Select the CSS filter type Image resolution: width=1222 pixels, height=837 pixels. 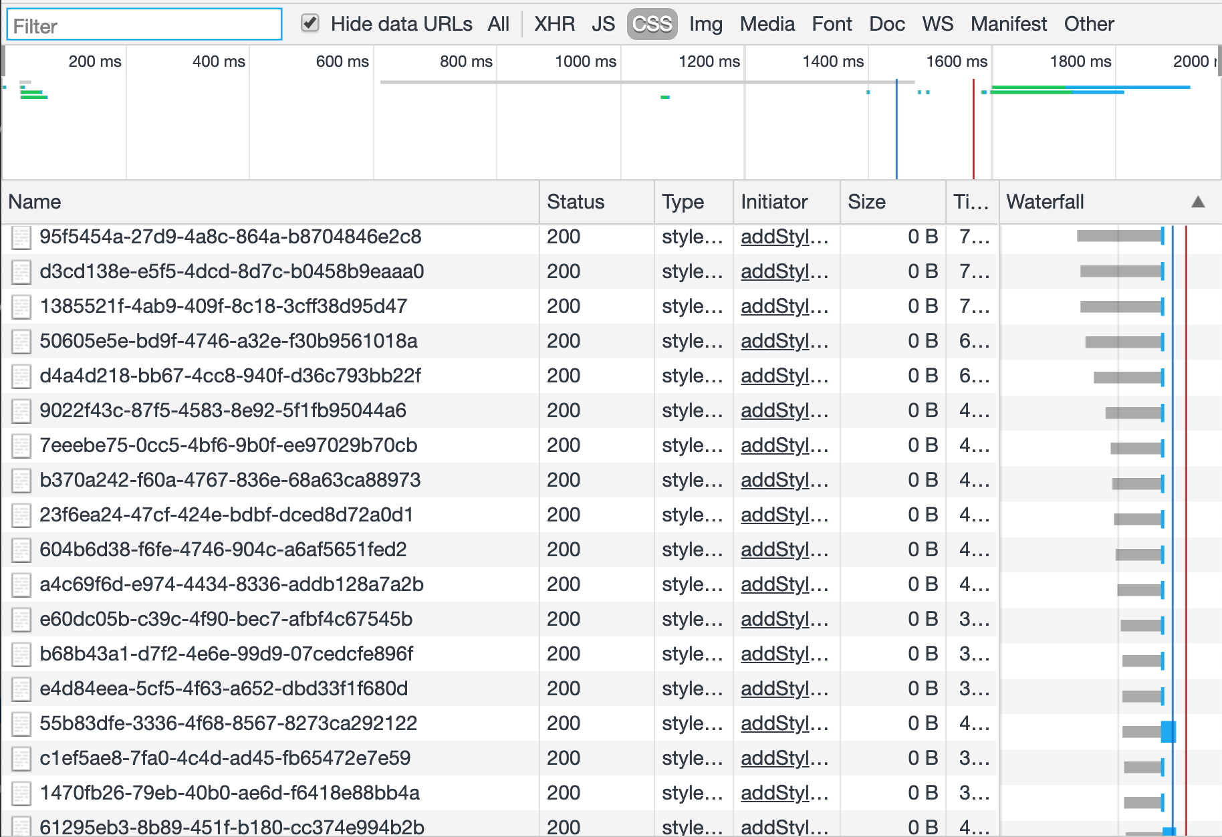652,24
